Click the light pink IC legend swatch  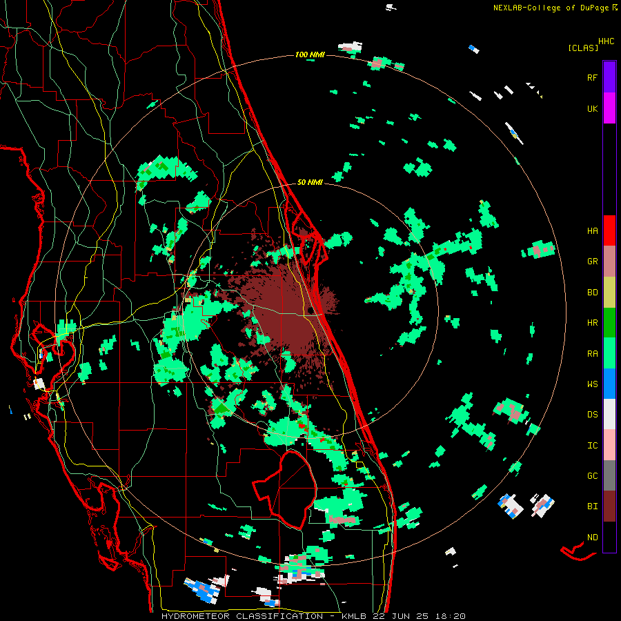(x=609, y=445)
